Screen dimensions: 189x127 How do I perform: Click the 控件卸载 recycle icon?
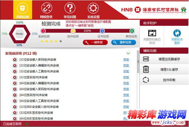click(x=146, y=80)
